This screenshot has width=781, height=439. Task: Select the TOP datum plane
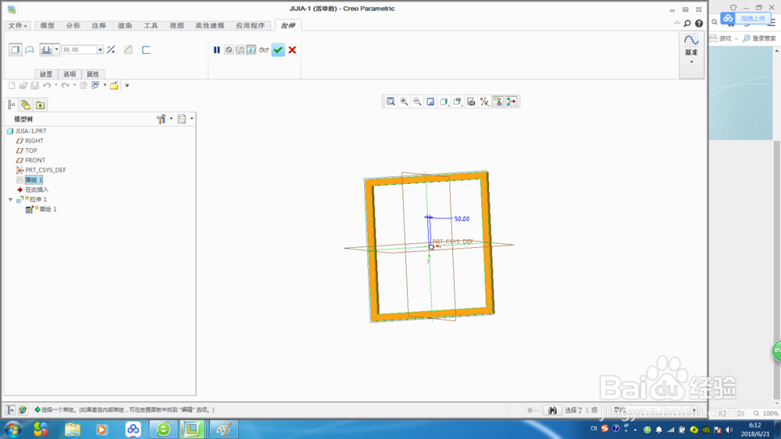pyautogui.click(x=31, y=150)
